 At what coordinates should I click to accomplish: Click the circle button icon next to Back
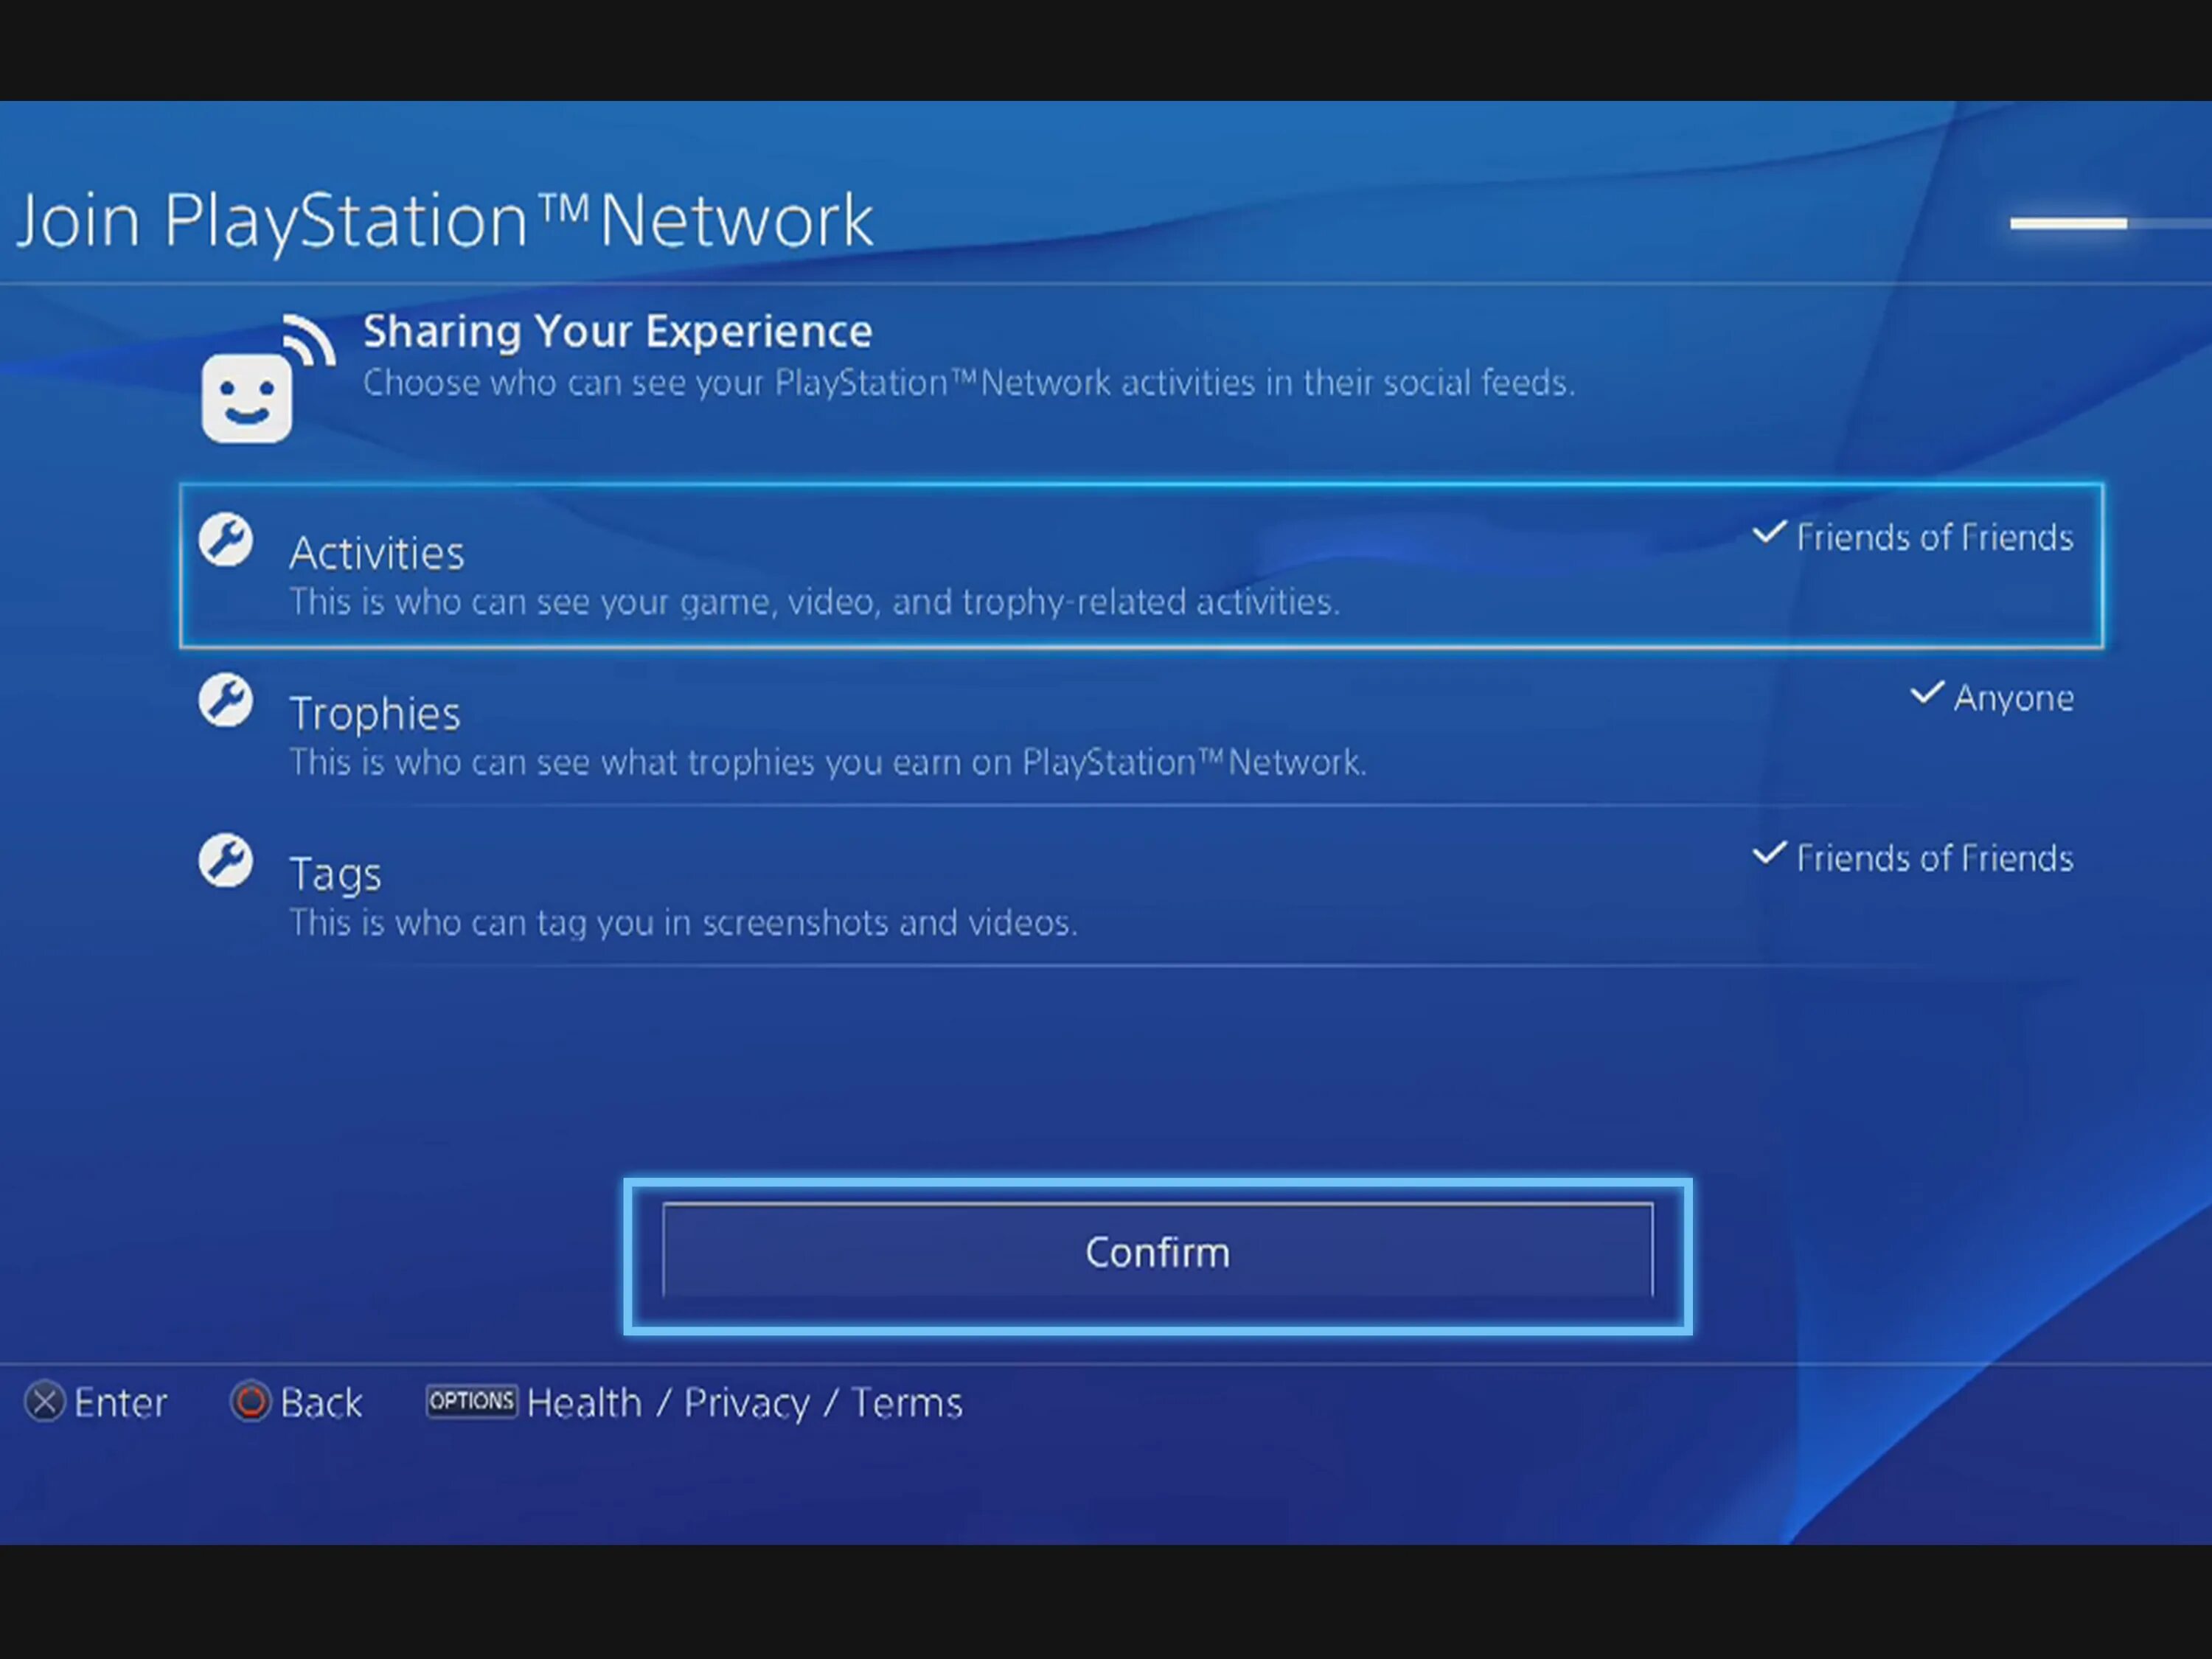(x=250, y=1402)
